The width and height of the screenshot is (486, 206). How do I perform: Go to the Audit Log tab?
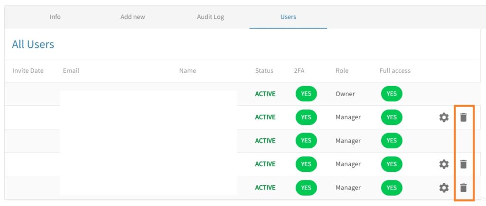coord(210,17)
